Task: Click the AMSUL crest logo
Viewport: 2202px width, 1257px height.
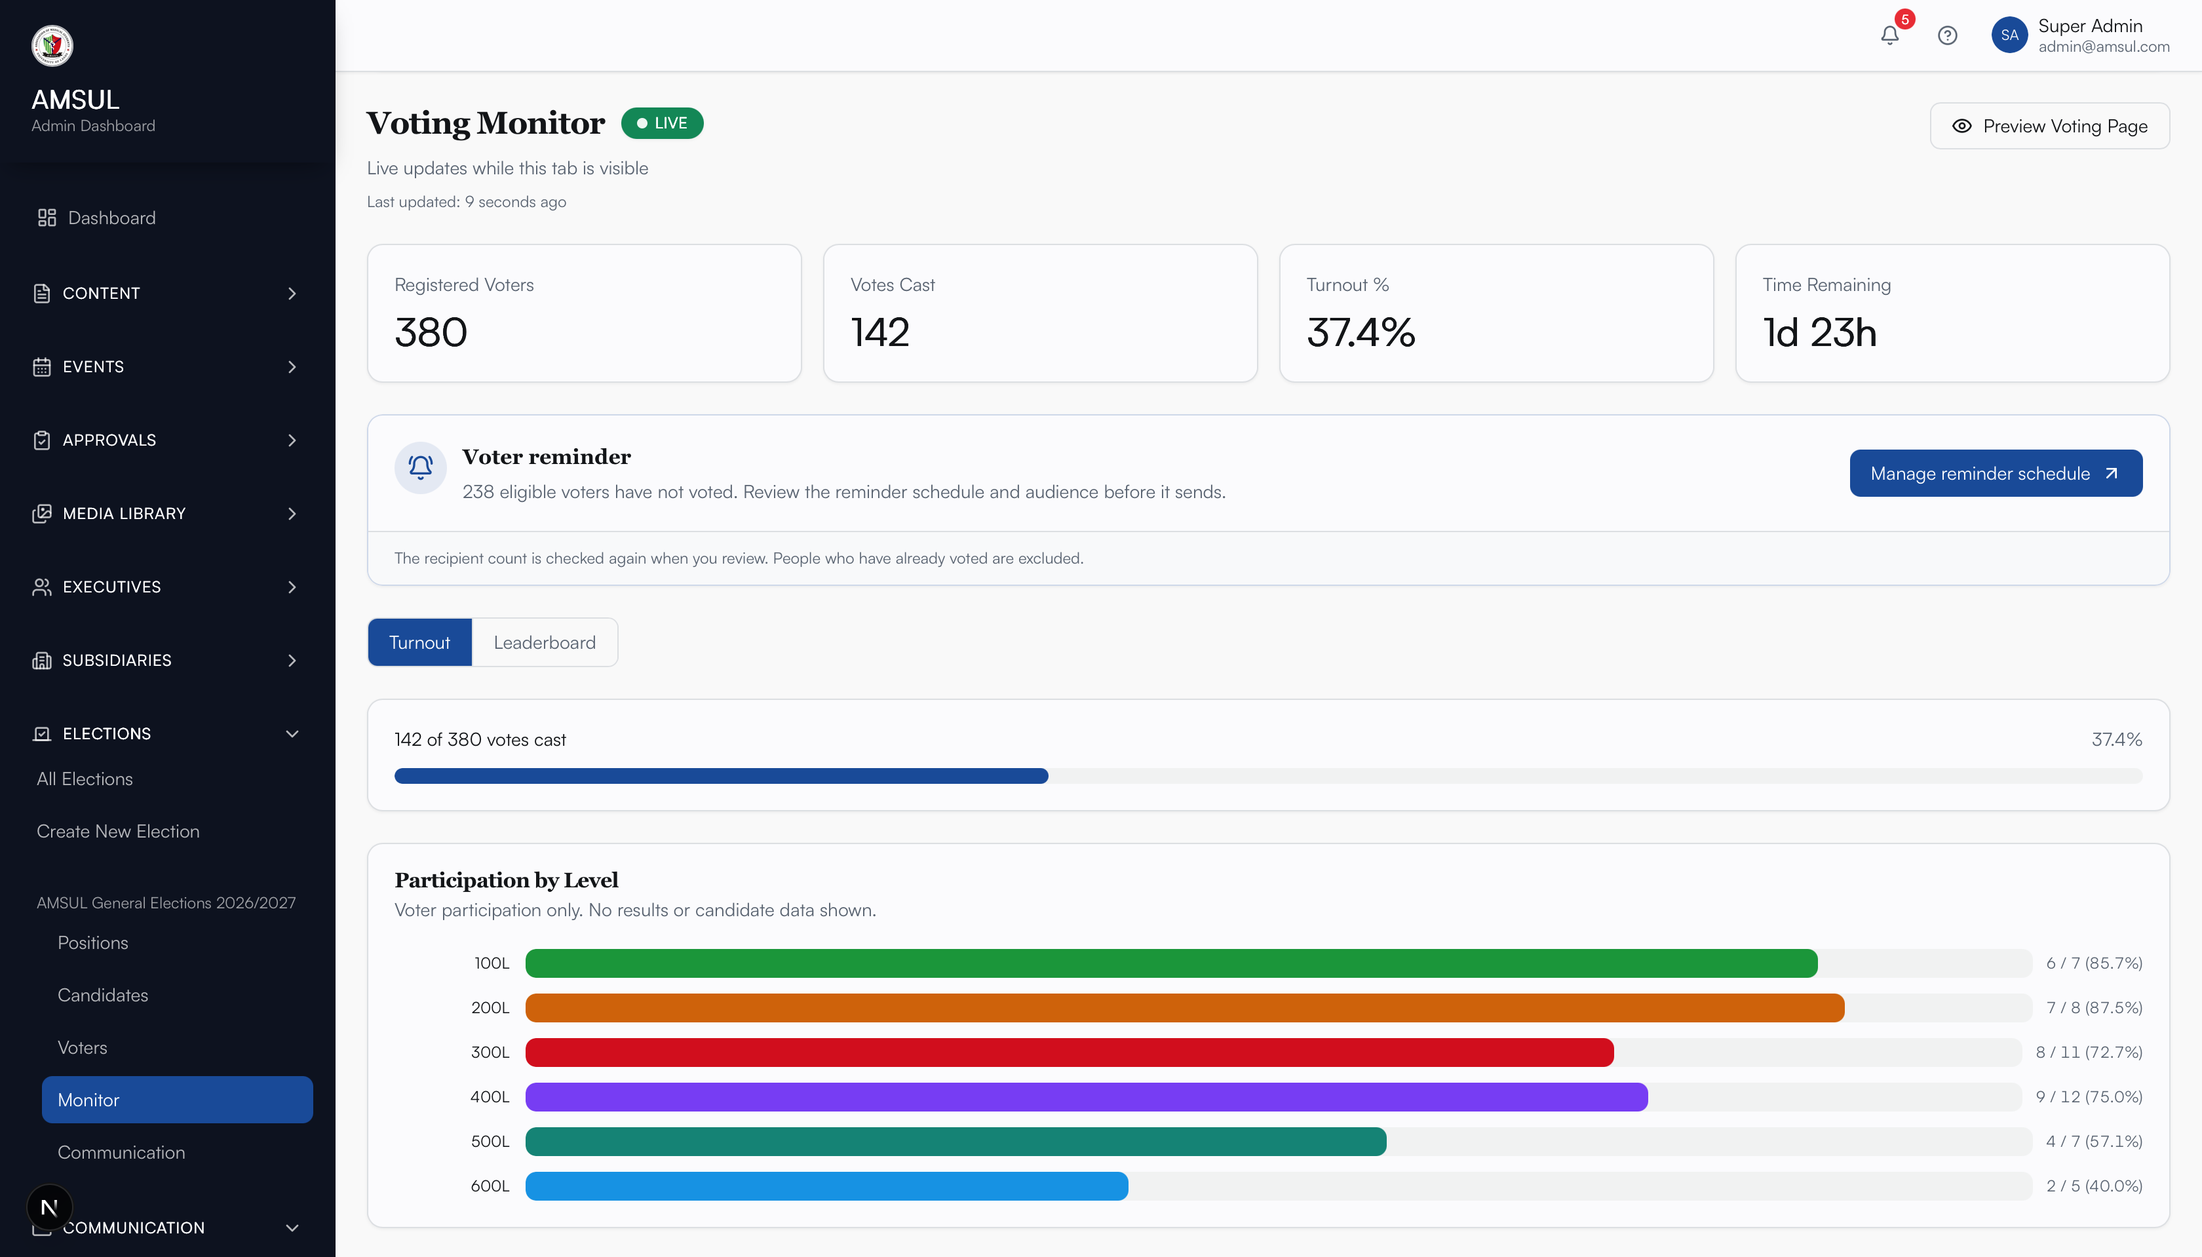Action: click(52, 46)
